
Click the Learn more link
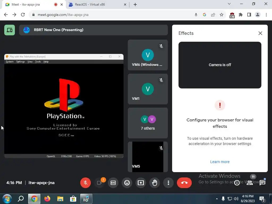pos(220,162)
